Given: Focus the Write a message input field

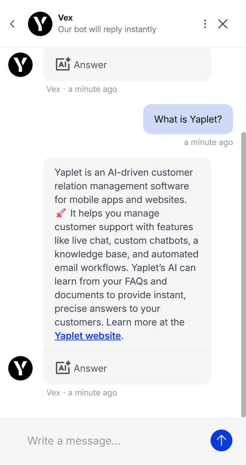Looking at the screenshot, I should (113, 441).
